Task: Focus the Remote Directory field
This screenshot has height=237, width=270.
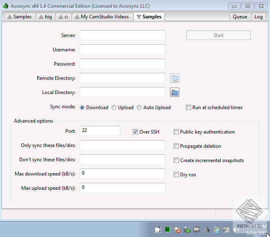Action: point(123,78)
